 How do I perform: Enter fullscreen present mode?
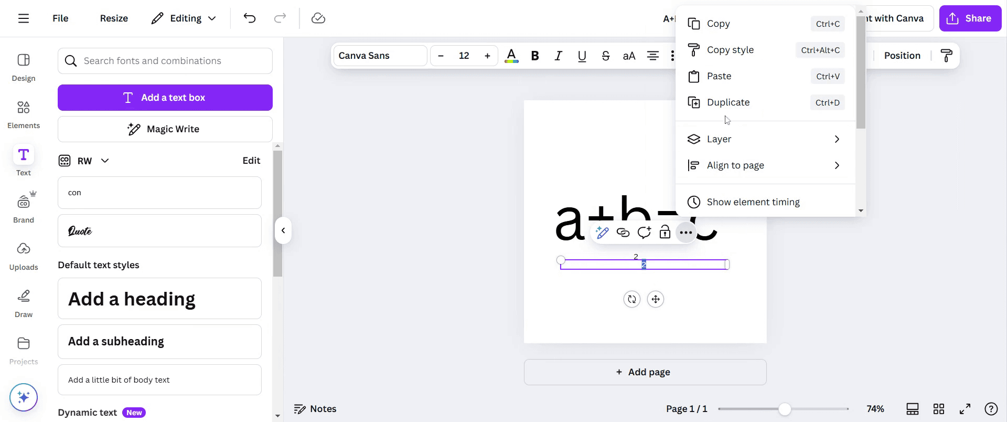[965, 409]
